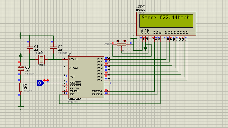Toggle the blue logic state input showing 0
Viewport: 228px width, 128px height.
point(40,83)
